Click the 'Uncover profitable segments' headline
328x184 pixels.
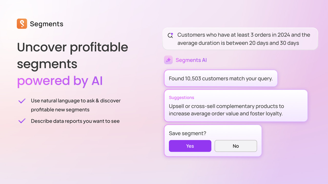[x=73, y=56]
